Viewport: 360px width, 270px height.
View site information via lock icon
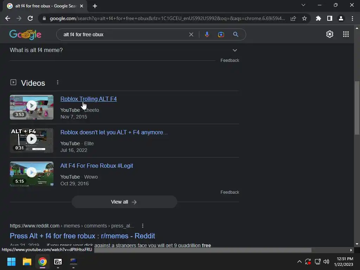click(x=44, y=18)
